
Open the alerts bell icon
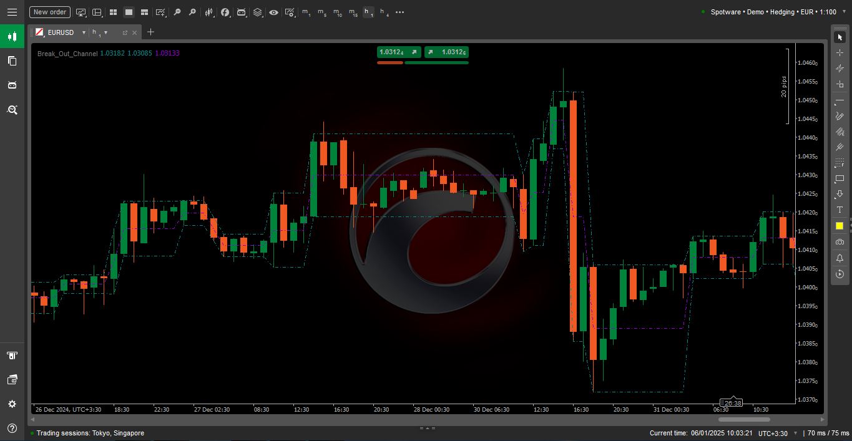click(x=840, y=258)
